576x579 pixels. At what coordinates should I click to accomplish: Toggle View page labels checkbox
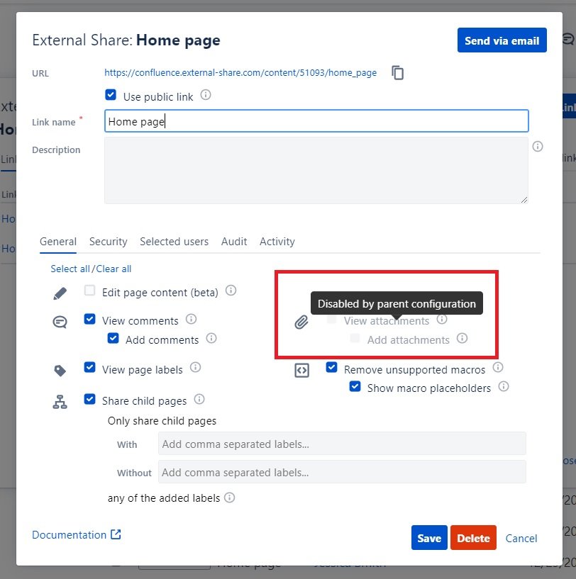tap(89, 367)
